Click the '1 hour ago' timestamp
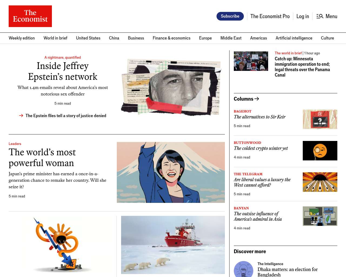Viewport: 346px width, 277px height. click(312, 53)
